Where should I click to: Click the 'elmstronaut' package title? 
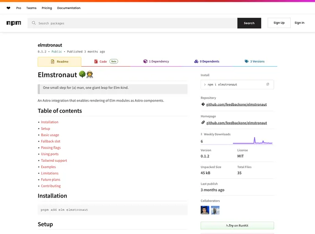[50, 45]
